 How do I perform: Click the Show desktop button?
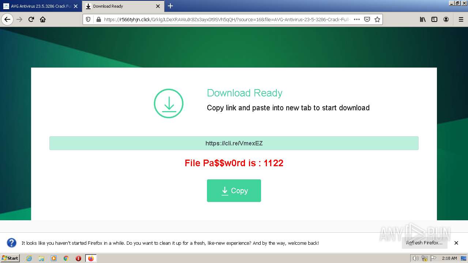pos(464,258)
